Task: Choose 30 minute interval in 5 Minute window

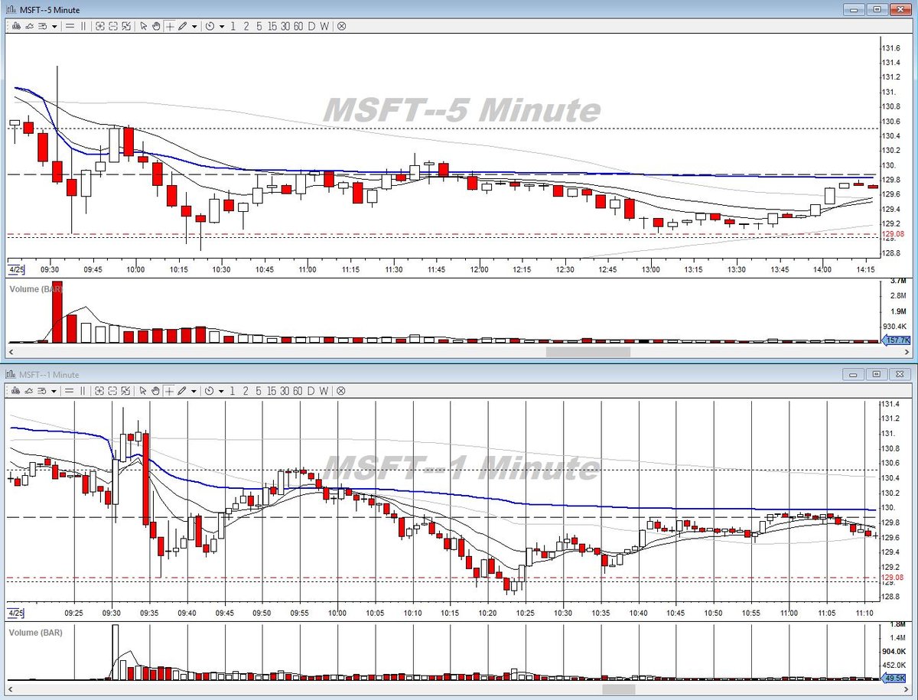Action: click(285, 26)
